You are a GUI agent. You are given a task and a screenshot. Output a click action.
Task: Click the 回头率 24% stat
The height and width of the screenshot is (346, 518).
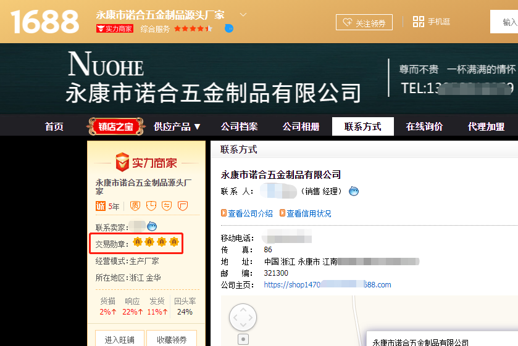coord(185,307)
